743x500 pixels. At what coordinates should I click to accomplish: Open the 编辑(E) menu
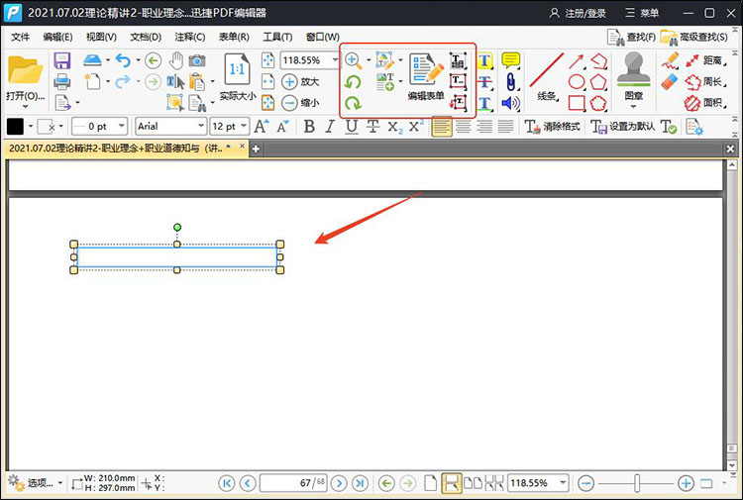[57, 37]
